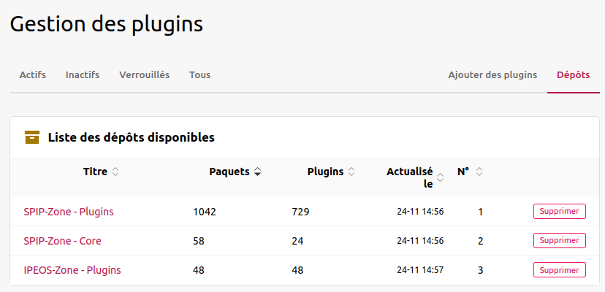Select the Tous tab
The height and width of the screenshot is (292, 605).
tap(199, 74)
